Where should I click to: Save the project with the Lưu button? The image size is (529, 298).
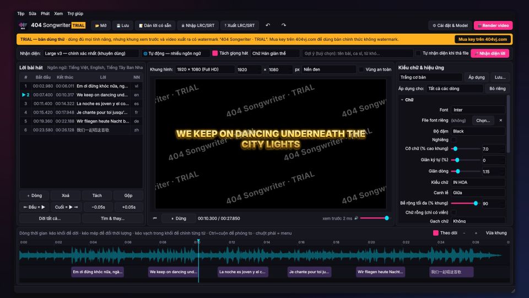[x=123, y=25]
